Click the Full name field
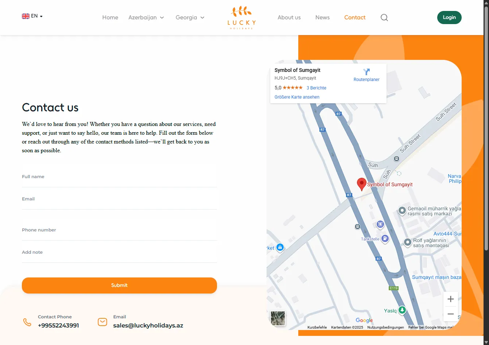 pos(119,177)
